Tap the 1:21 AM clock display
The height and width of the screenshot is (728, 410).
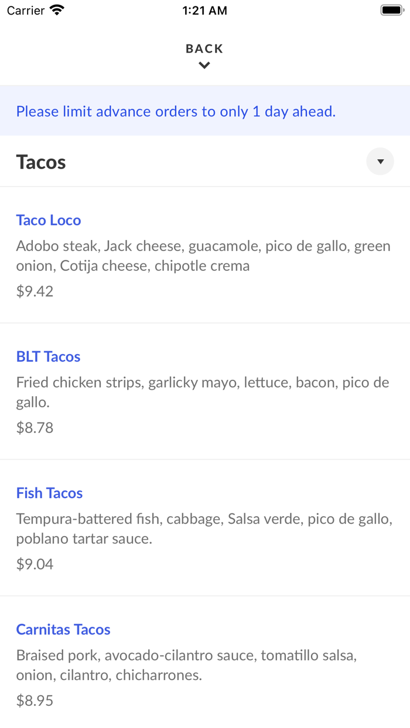coord(204,10)
